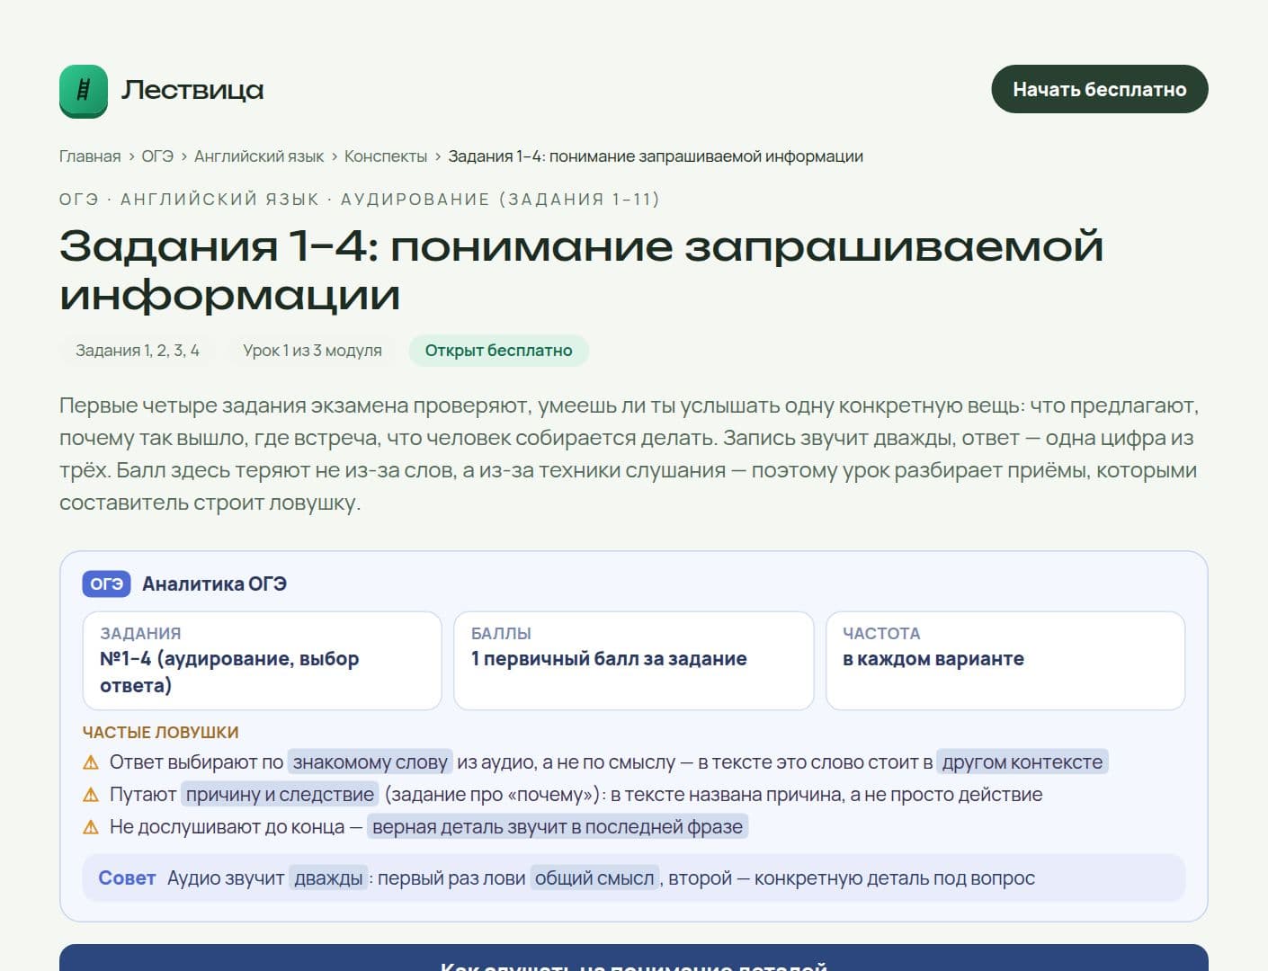Click the "Задания 1, 2, 3, 4" tag

click(138, 351)
